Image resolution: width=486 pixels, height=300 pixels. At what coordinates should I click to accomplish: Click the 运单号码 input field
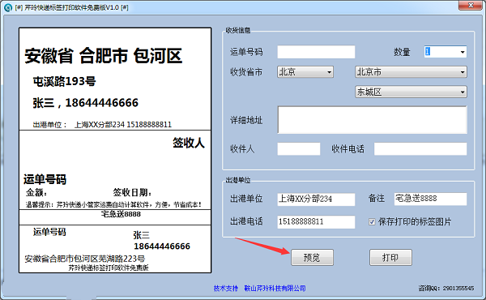coord(316,52)
